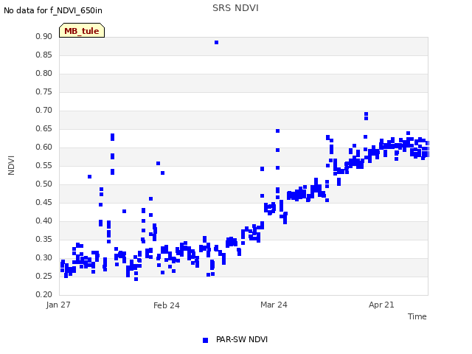Click the MB_tule site label
Viewport: 472px width, 354px height.
tap(82, 31)
